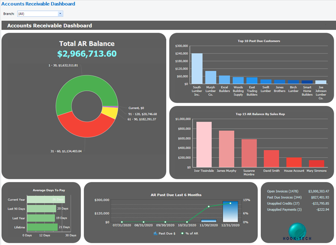Click the South Lumber Inc. bar

pyautogui.click(x=197, y=68)
